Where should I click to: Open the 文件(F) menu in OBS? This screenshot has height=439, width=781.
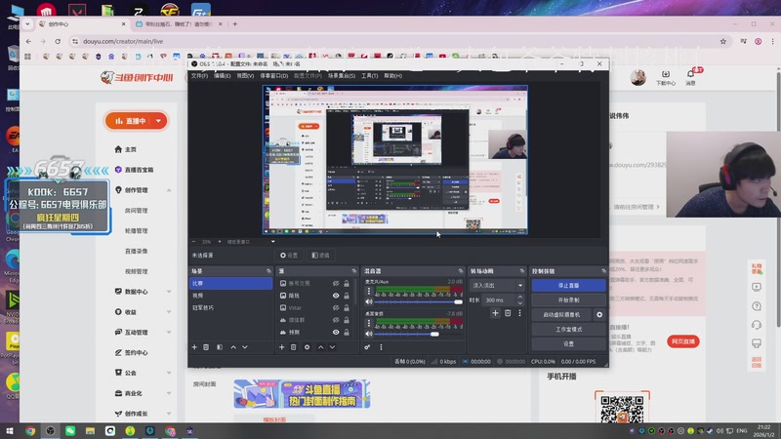click(200, 76)
